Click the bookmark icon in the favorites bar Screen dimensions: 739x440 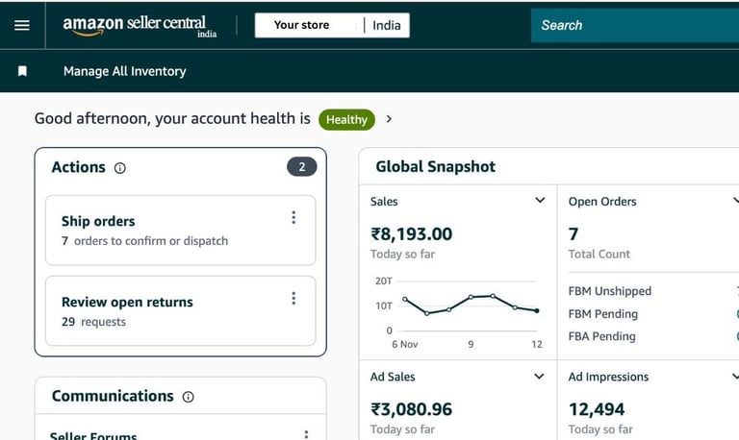23,71
